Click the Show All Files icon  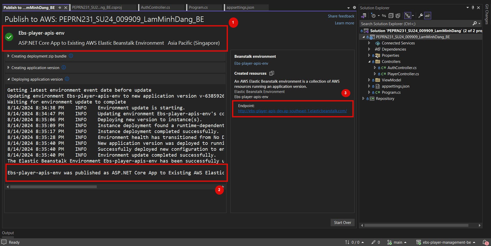[398, 16]
